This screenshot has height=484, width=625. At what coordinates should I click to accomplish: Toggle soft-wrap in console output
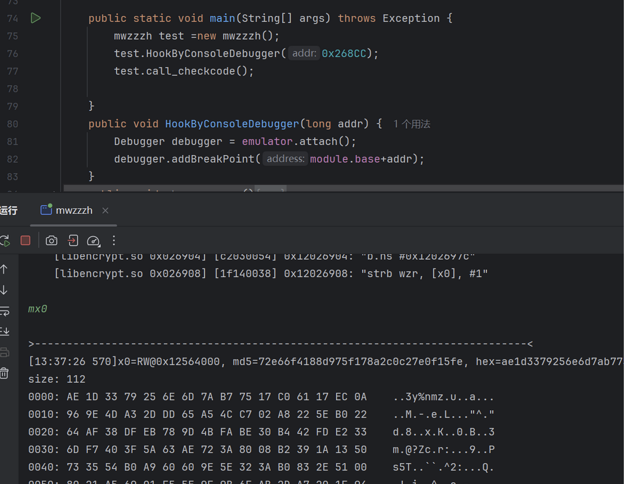[5, 311]
